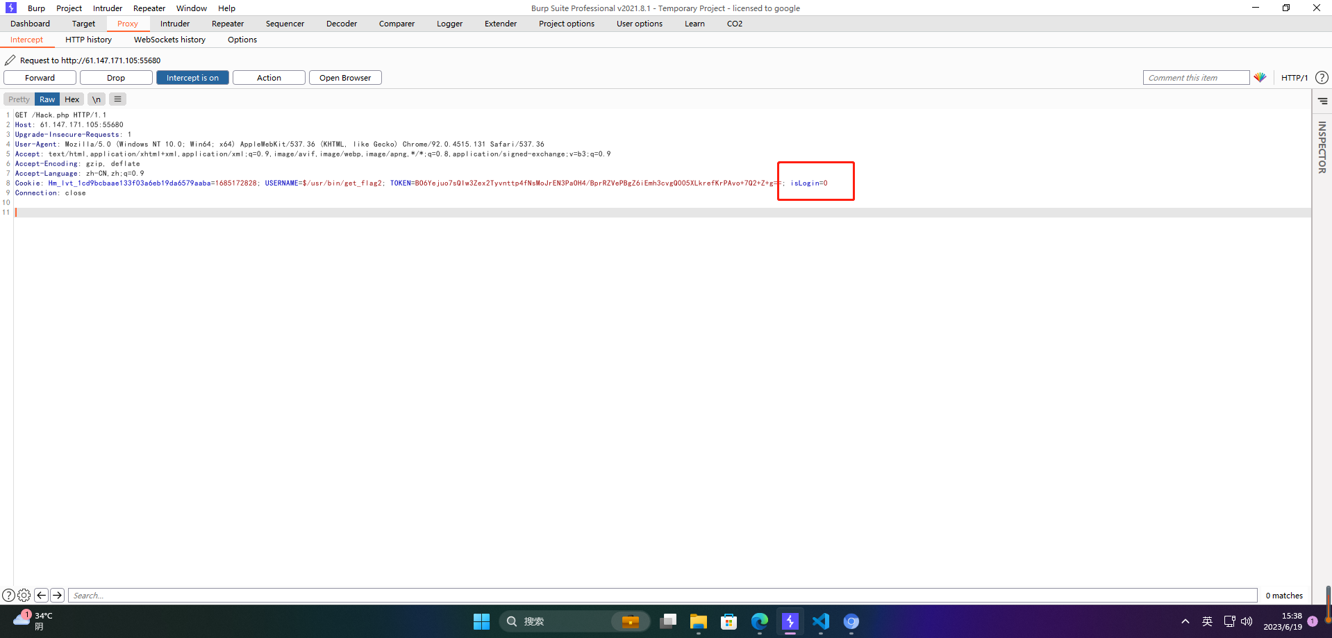
Task: Switch to the Comparer tab
Action: pos(397,24)
